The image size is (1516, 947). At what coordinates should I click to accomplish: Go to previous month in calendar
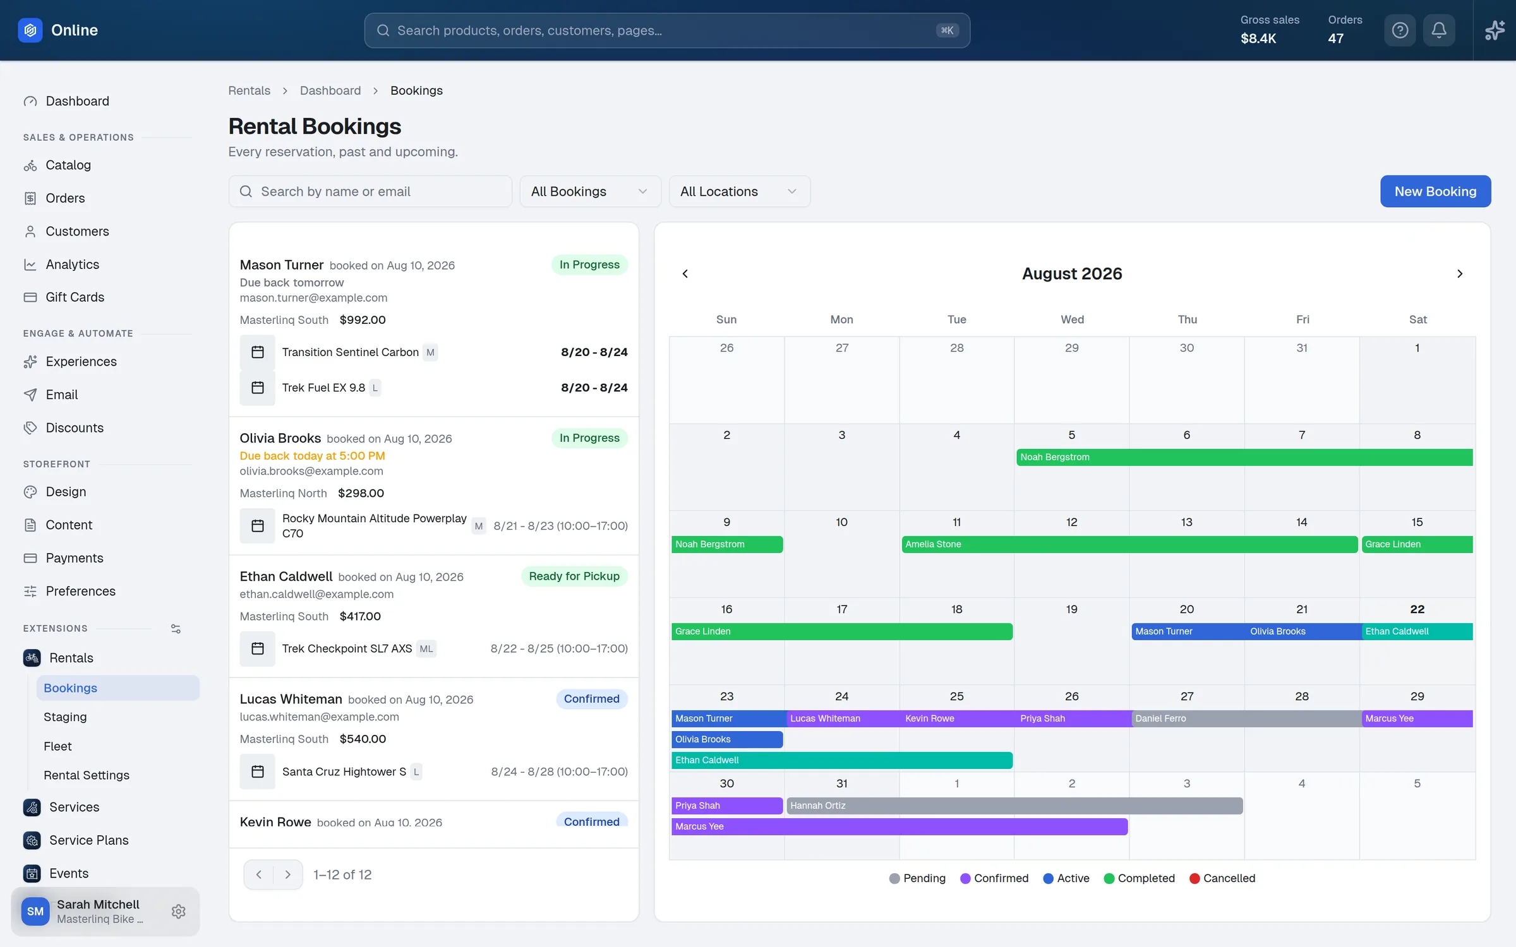pyautogui.click(x=685, y=273)
